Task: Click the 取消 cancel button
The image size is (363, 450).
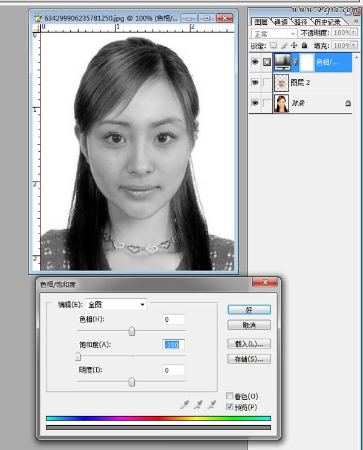Action: pos(249,325)
